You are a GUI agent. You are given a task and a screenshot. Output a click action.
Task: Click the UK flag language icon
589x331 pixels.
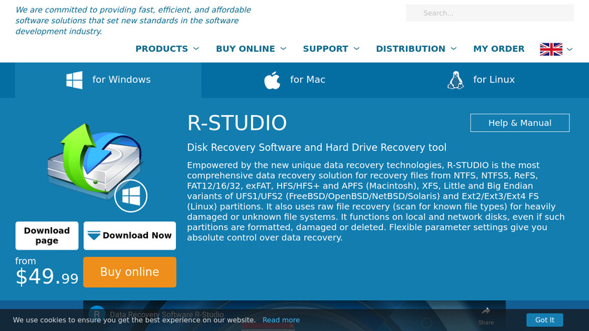tap(551, 49)
